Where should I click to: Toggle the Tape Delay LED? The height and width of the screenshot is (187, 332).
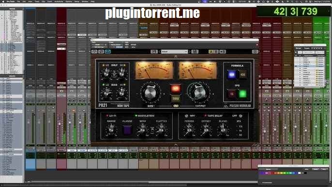[205, 116]
